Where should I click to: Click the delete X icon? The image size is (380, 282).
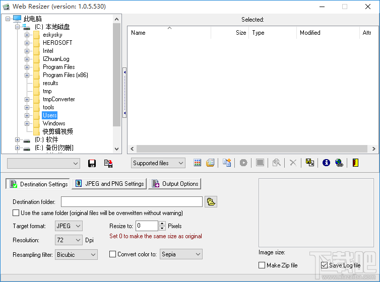click(293, 163)
